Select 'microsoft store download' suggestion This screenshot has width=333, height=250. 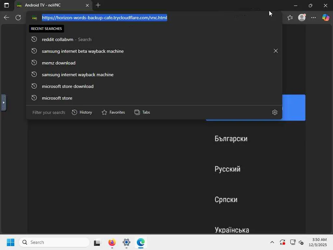coord(154,86)
